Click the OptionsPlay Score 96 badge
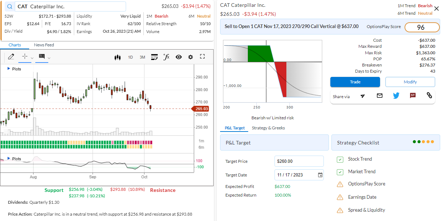Viewport: 442px width, 221px height. [422, 27]
